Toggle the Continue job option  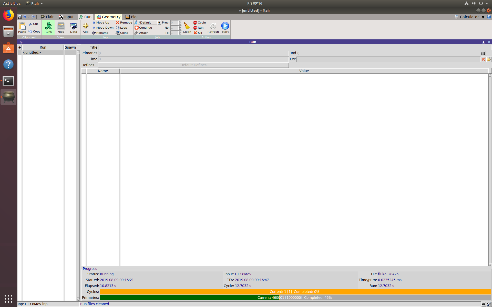pos(143,28)
